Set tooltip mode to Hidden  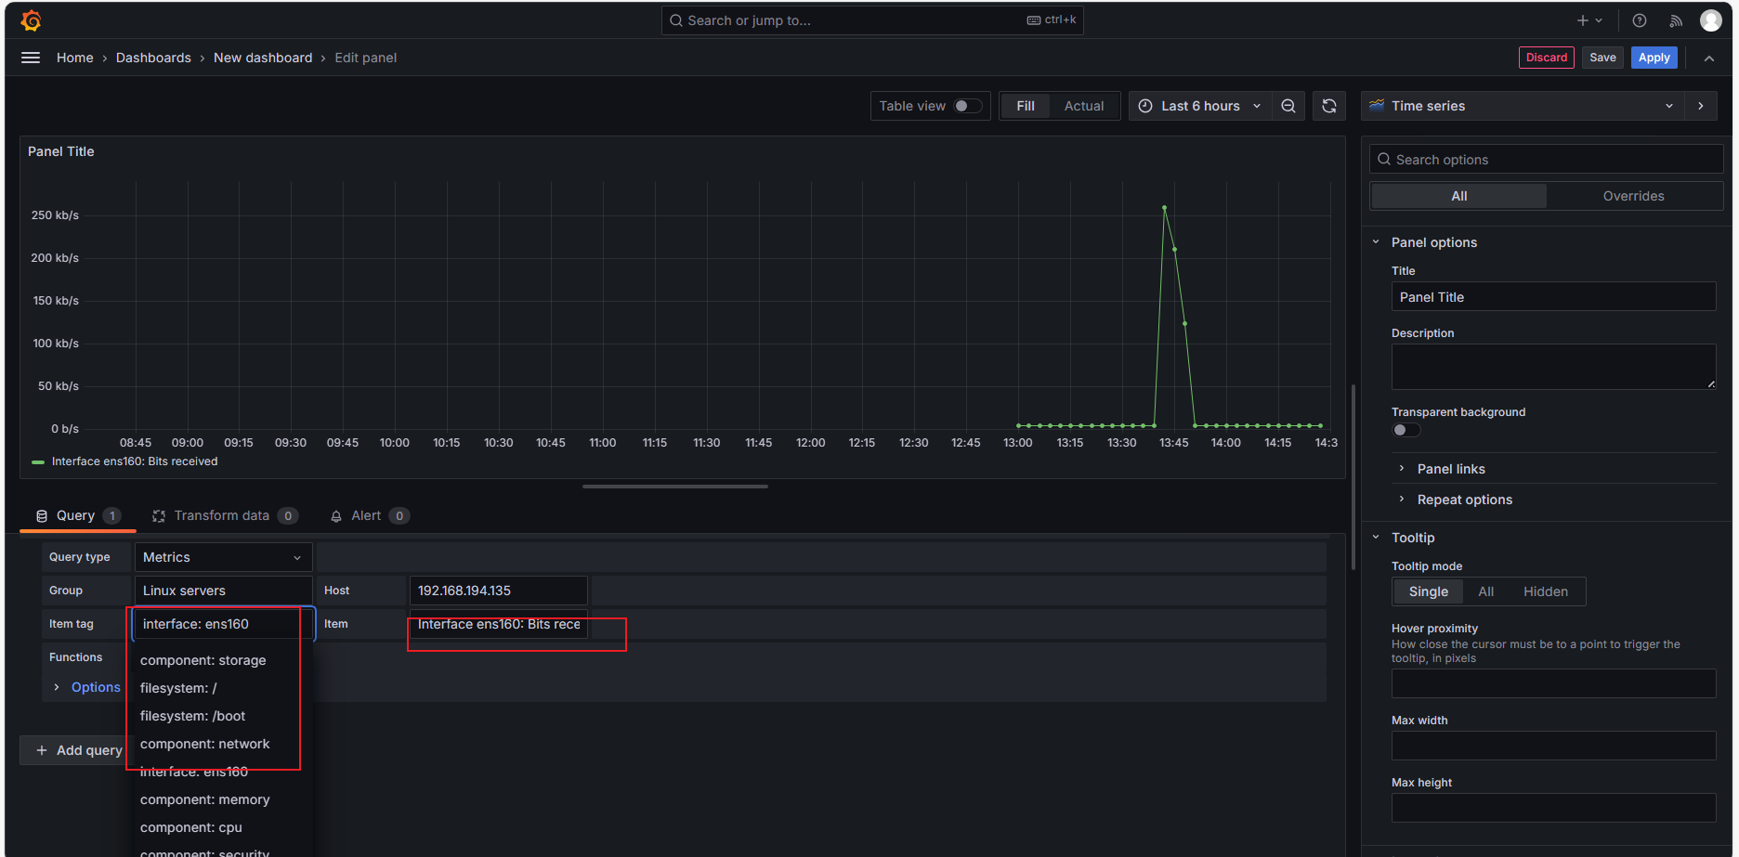[1546, 591]
